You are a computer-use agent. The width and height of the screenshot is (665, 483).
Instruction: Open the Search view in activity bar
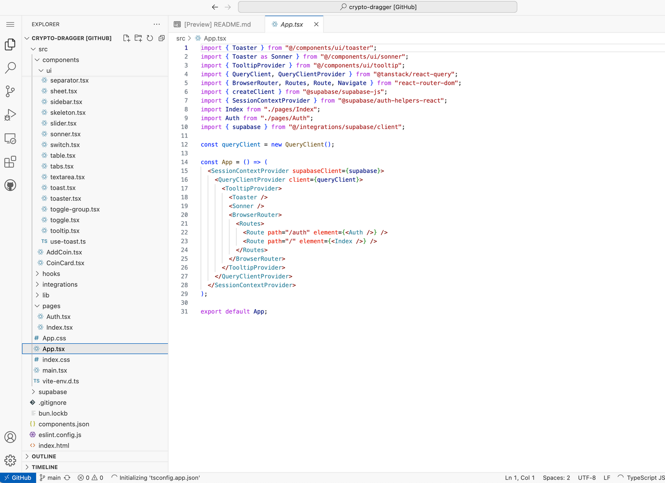tap(10, 67)
